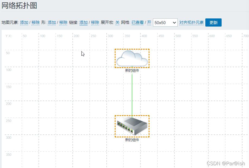Viewport: 249px width, 168px height.
Task: Toggle 展开宏 setting showing 关
Action: (x=117, y=22)
